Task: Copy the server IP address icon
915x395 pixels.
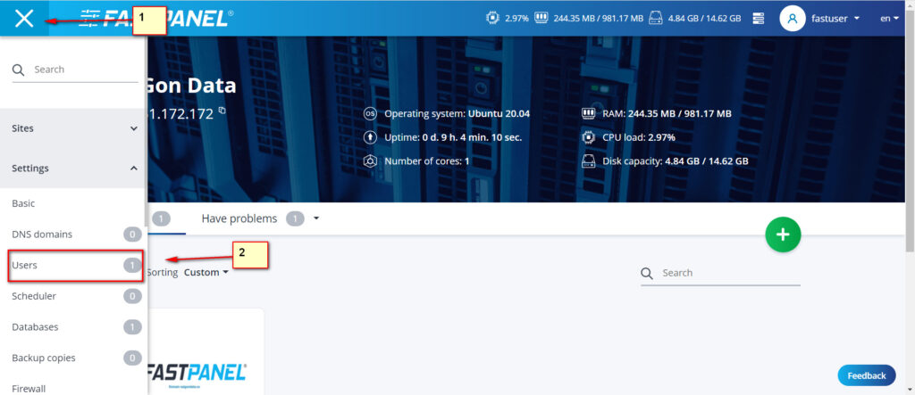Action: click(x=222, y=110)
